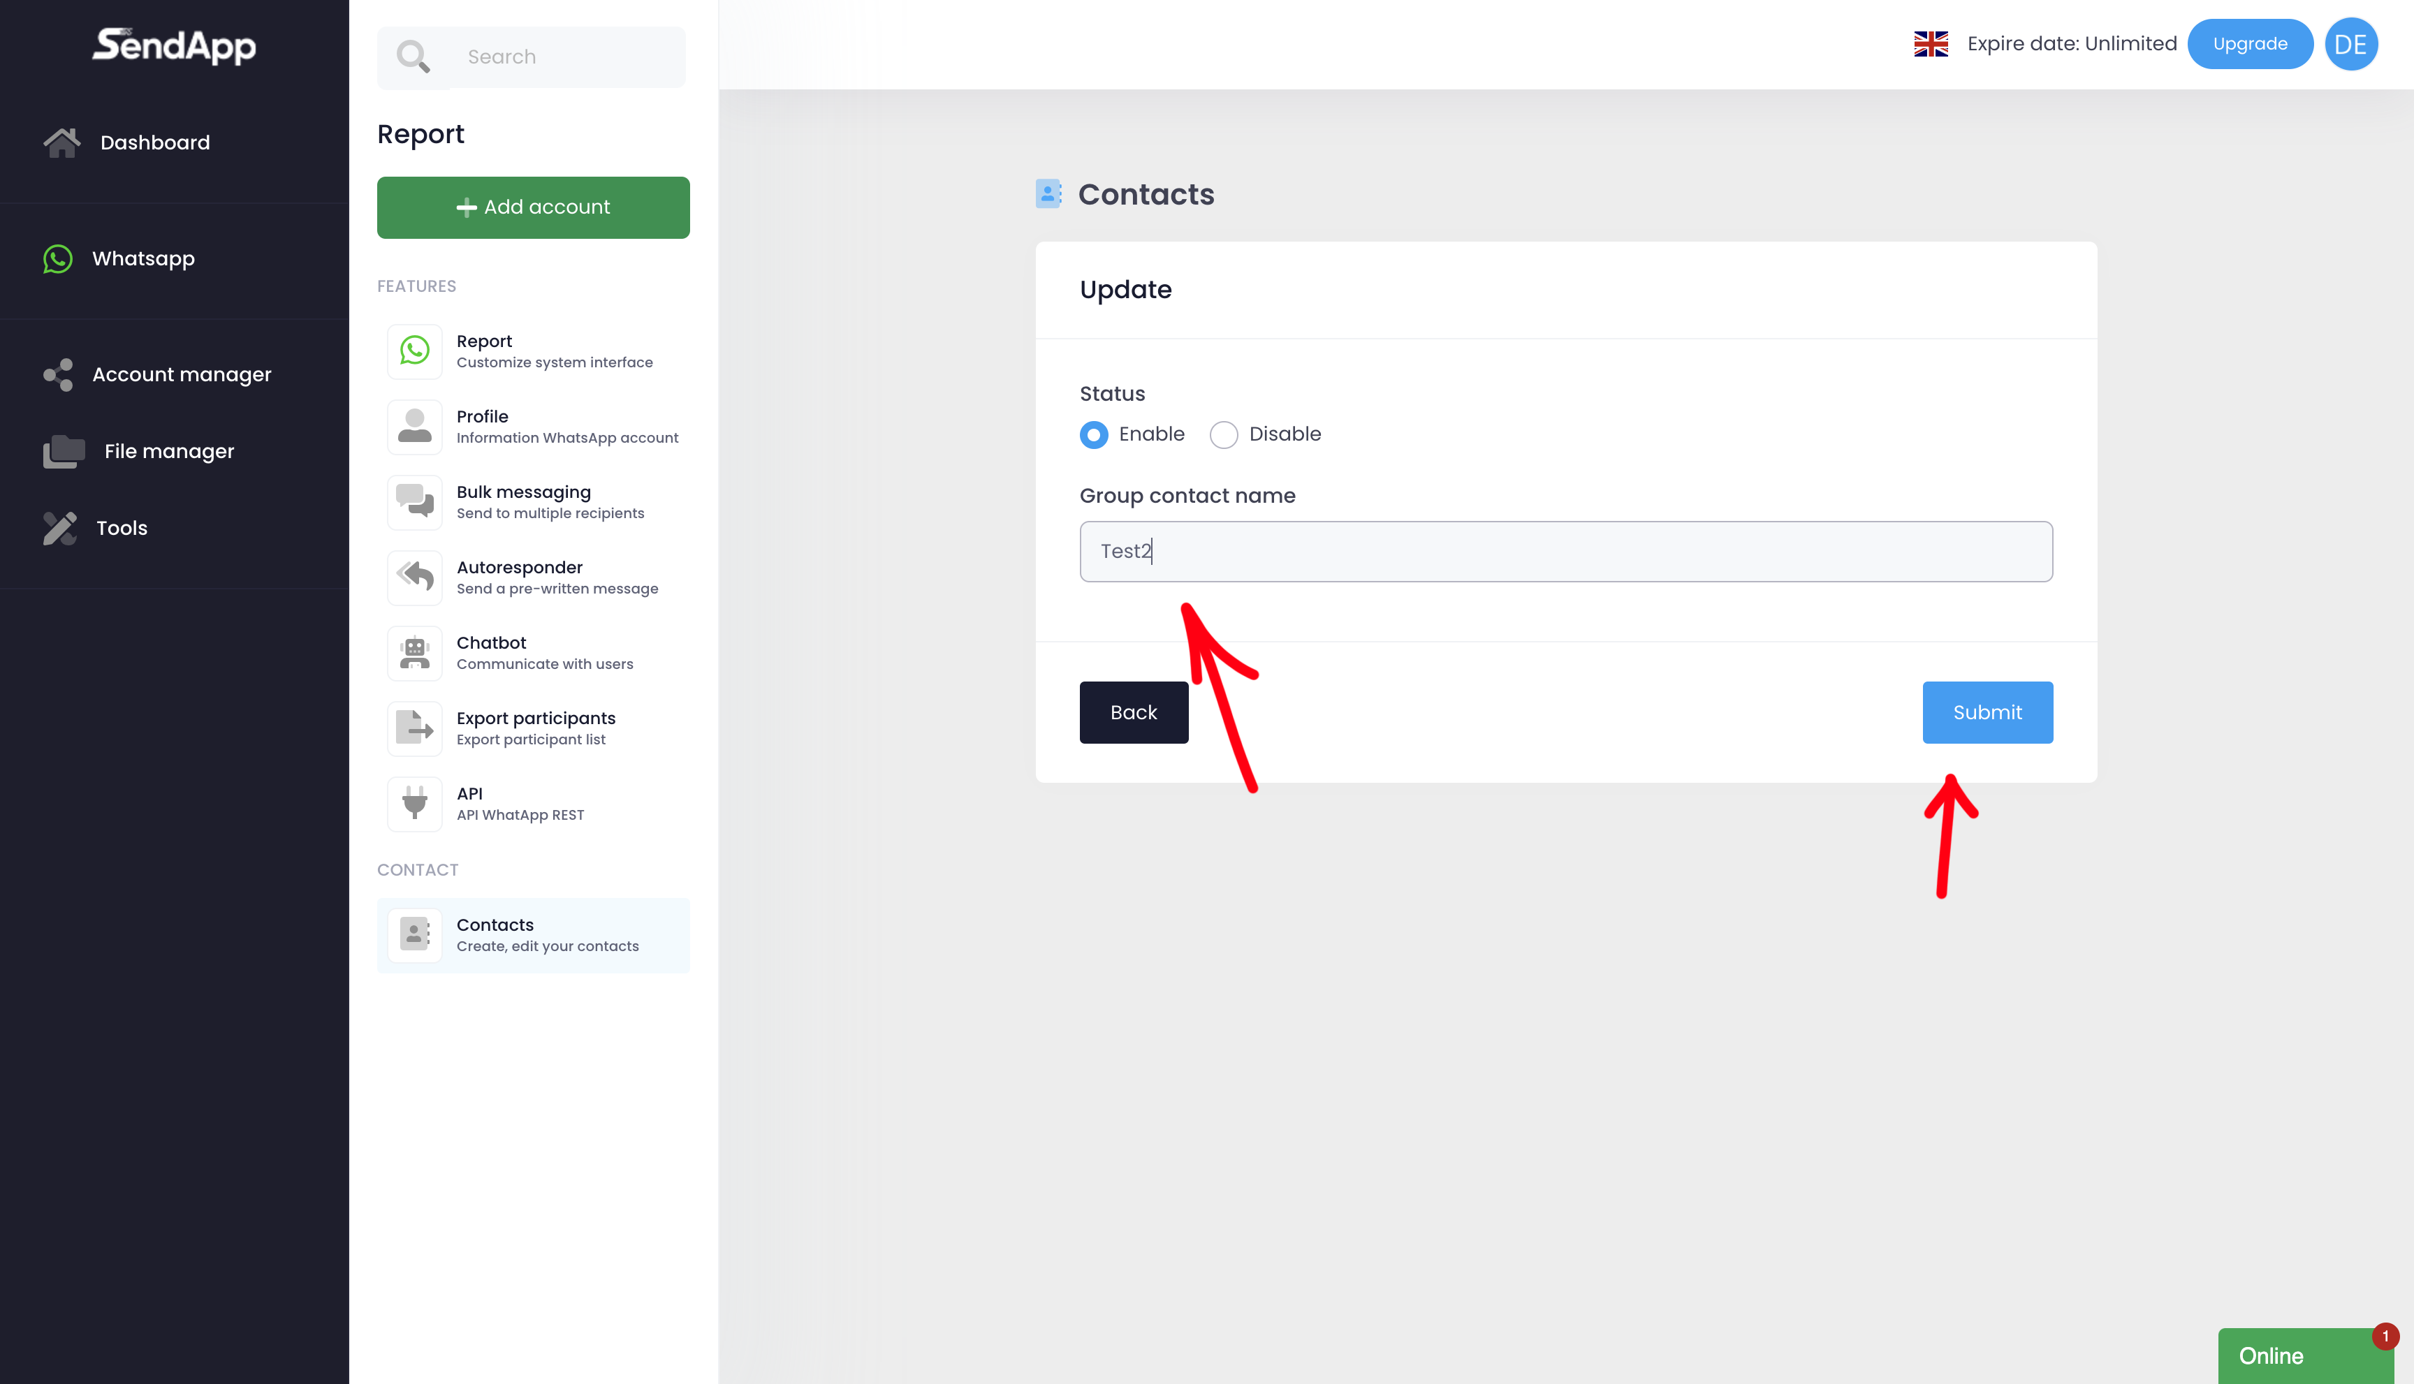Open the Autoresponder reply-arrows icon

click(414, 577)
